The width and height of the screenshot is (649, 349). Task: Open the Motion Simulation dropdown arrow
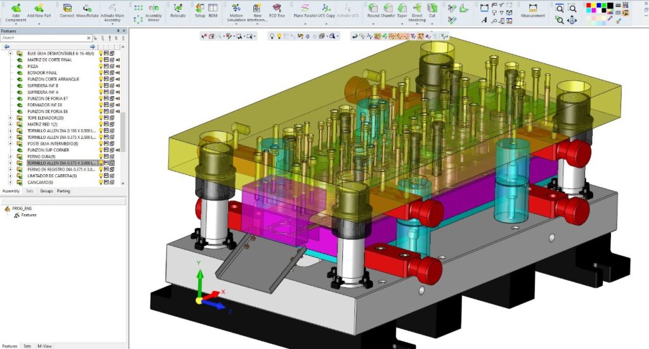click(x=236, y=24)
